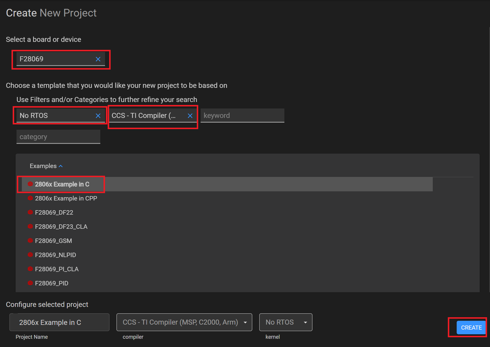Select the 2806x Example in C template
This screenshot has width=490, height=347.
point(227,184)
